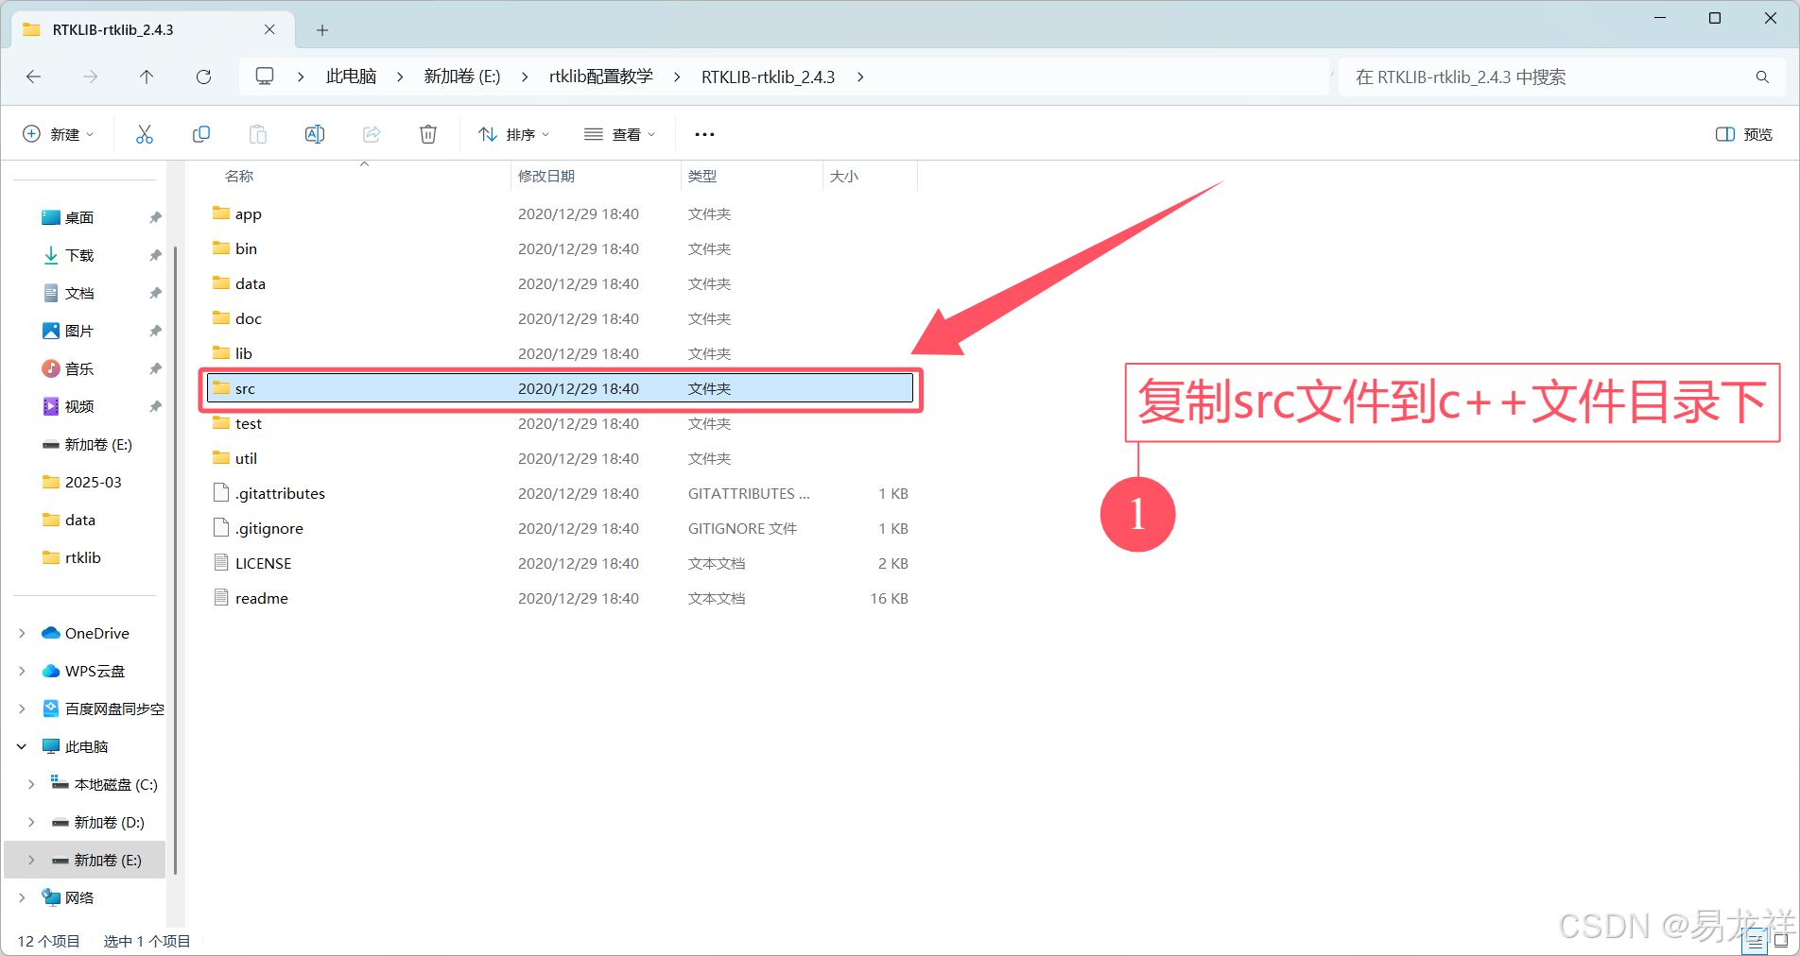
Task: Toggle the preview pane
Action: pyautogui.click(x=1744, y=134)
